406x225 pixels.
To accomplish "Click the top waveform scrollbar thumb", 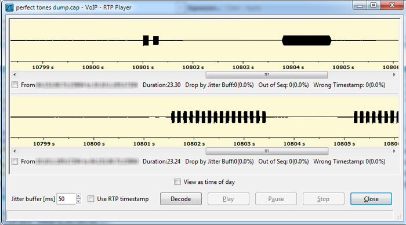I will [x=267, y=75].
